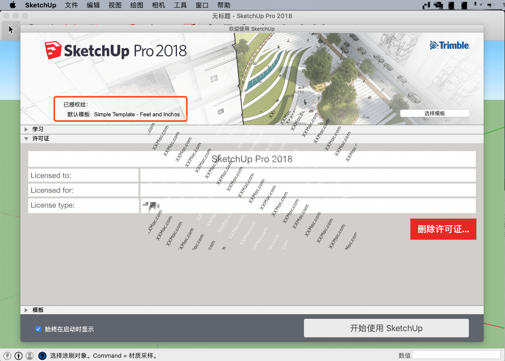This screenshot has width=505, height=361.
Task: Open the 绘图 menu
Action: (137, 5)
